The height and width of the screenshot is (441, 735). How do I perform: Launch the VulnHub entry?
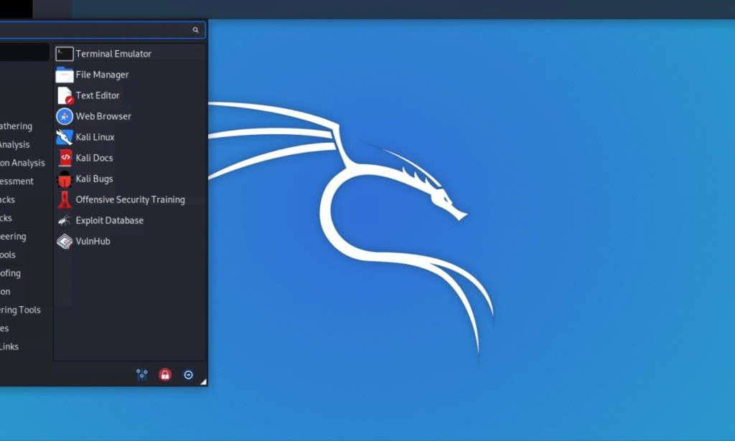coord(130,241)
